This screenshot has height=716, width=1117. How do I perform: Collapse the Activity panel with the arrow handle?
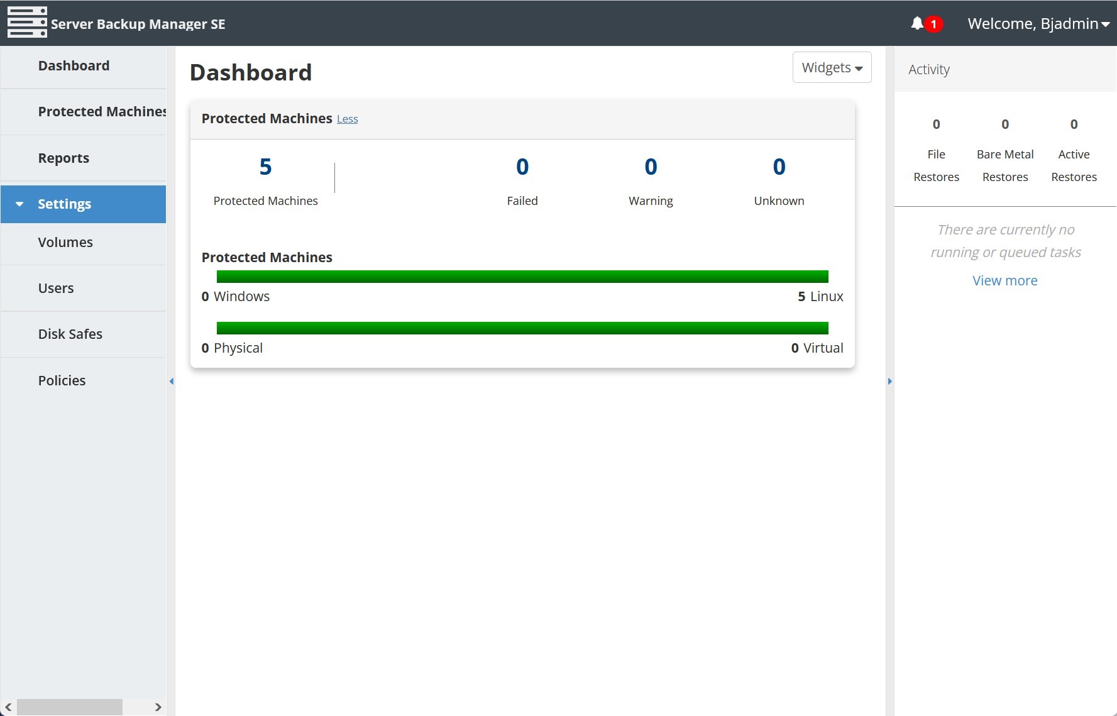click(889, 381)
